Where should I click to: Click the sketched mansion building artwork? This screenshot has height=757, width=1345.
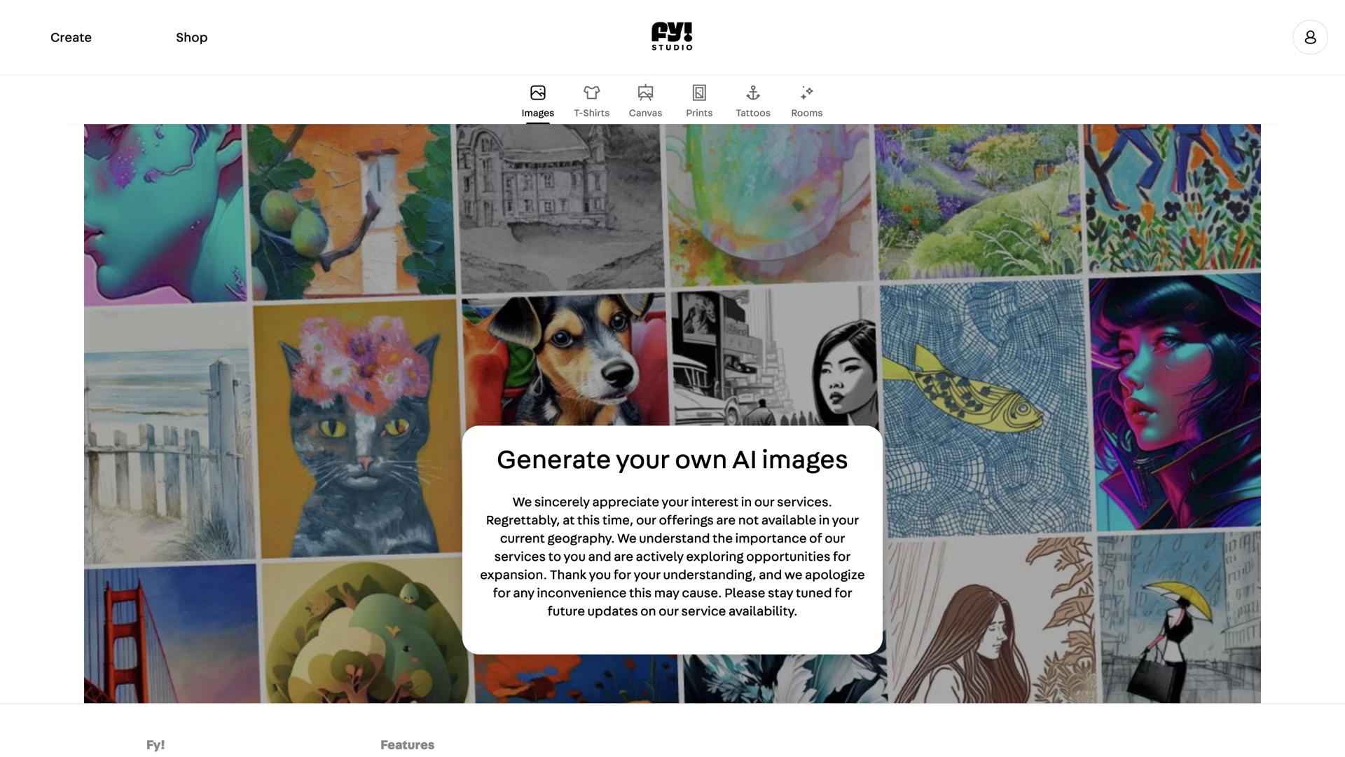tap(558, 207)
